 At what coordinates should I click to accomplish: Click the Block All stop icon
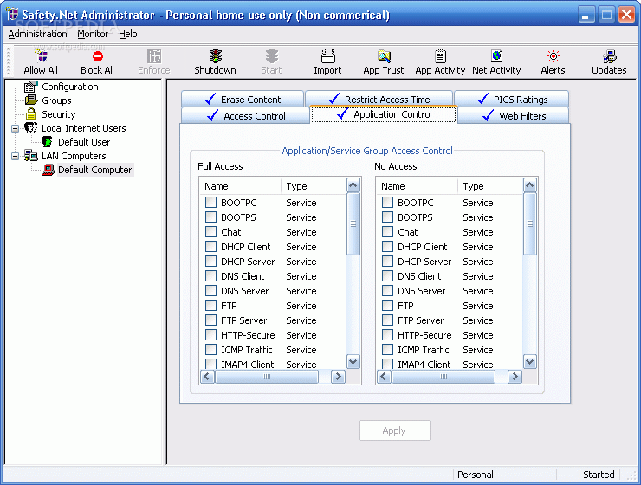pos(97,56)
